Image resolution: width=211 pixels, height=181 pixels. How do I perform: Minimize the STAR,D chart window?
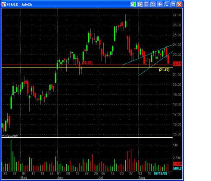tap(167, 4)
